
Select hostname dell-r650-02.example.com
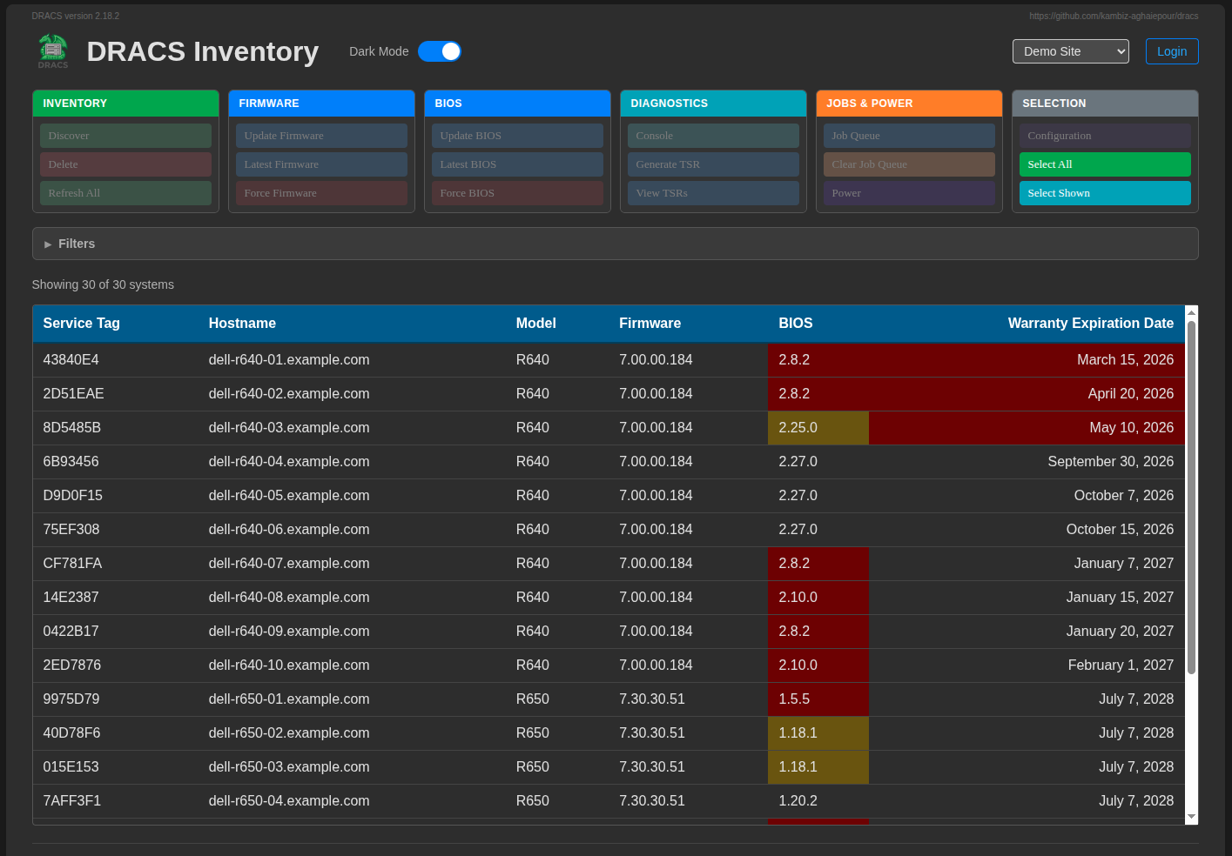289,733
